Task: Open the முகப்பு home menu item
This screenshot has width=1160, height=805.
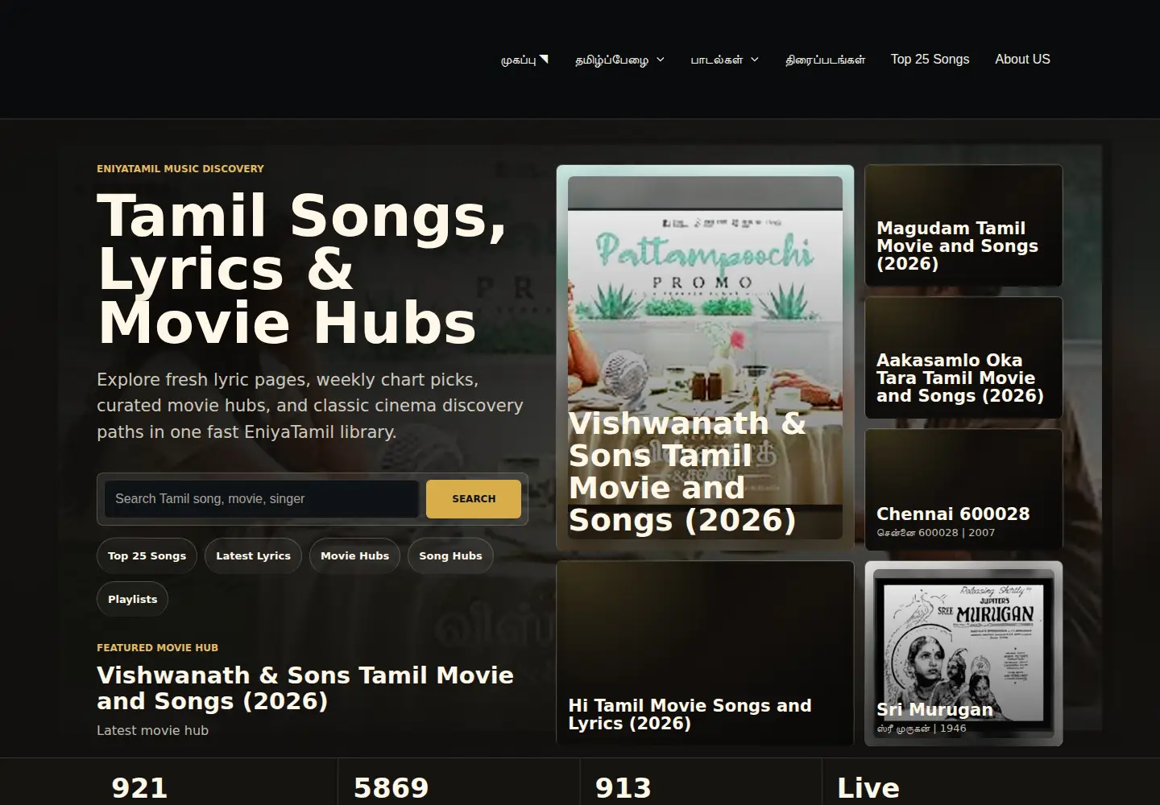Action: [x=524, y=60]
